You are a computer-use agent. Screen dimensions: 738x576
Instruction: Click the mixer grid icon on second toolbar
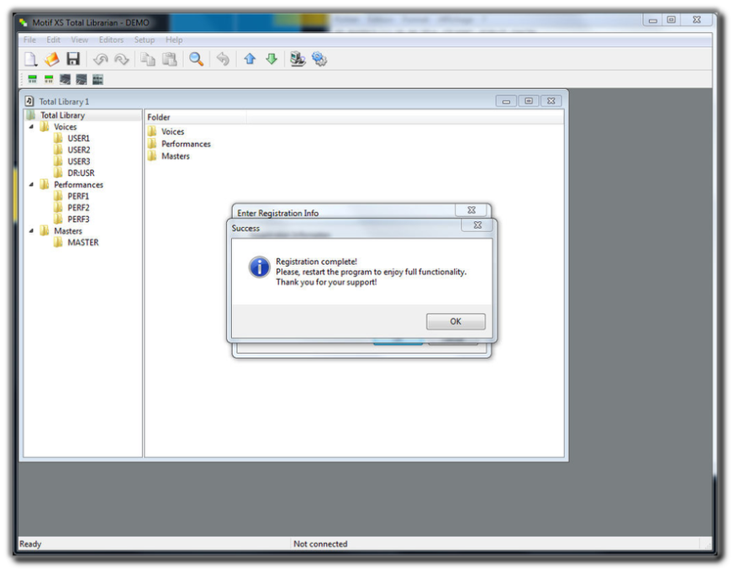[x=98, y=79]
